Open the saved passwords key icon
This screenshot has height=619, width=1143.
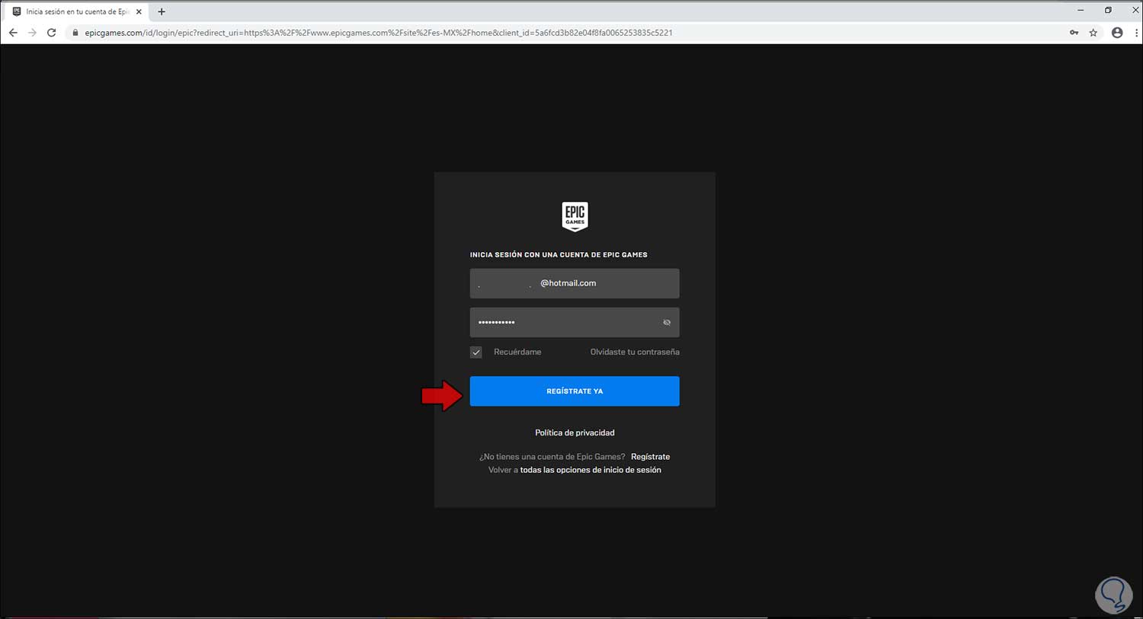point(1074,33)
